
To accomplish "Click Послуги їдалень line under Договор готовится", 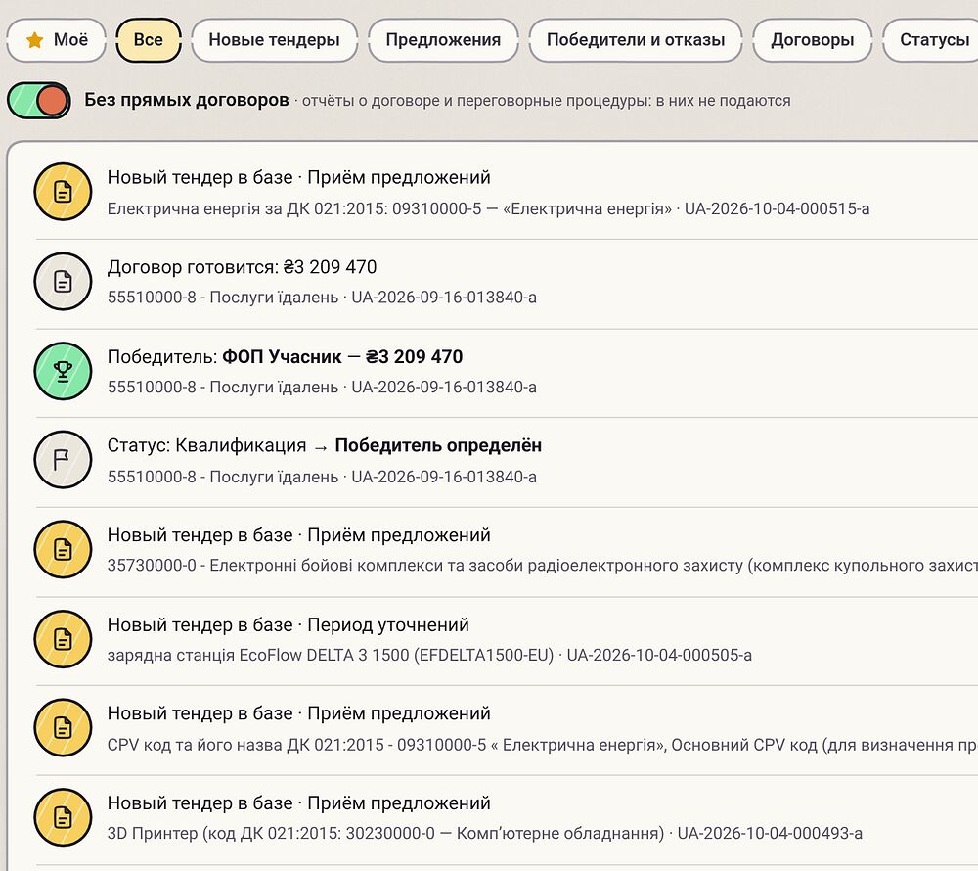I will tap(322, 298).
